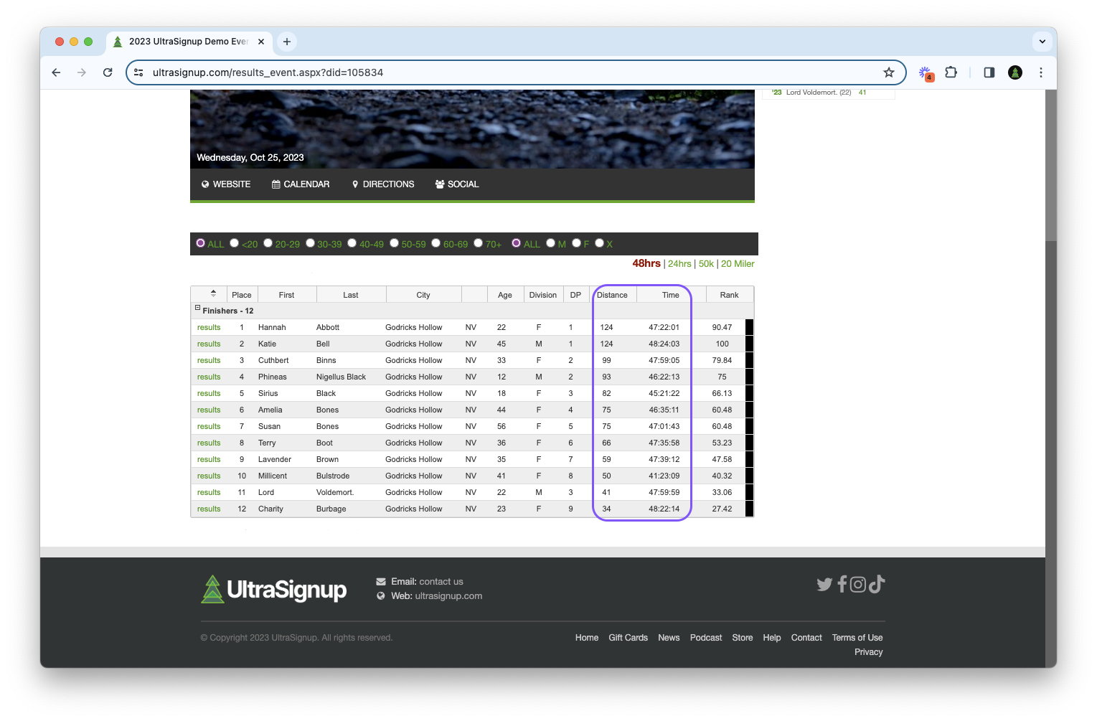Select the ALL gender filter radio
This screenshot has height=721, width=1097.
tap(516, 243)
